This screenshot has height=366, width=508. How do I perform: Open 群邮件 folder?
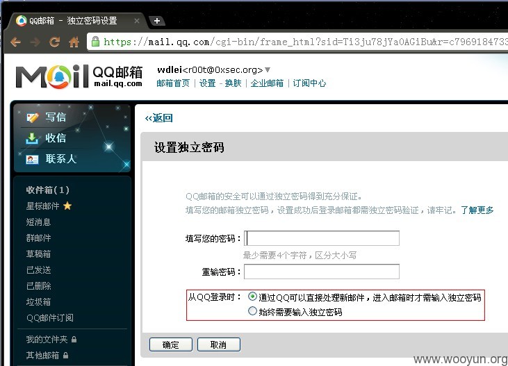click(x=38, y=238)
